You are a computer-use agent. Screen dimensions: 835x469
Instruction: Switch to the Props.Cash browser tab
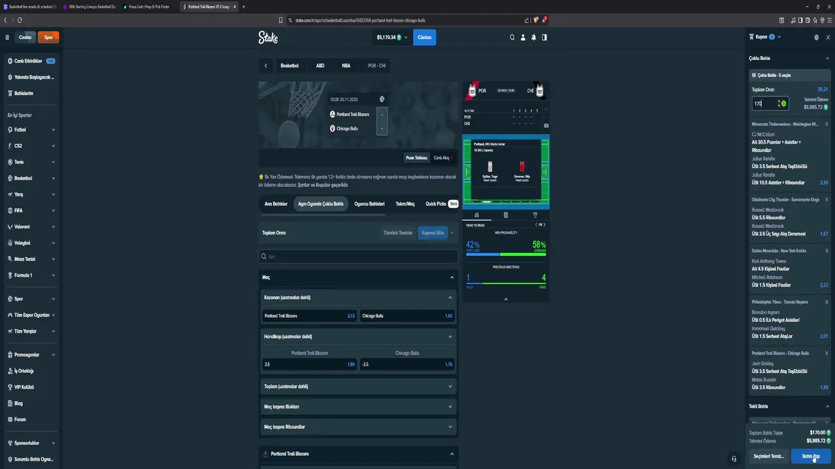click(x=149, y=7)
